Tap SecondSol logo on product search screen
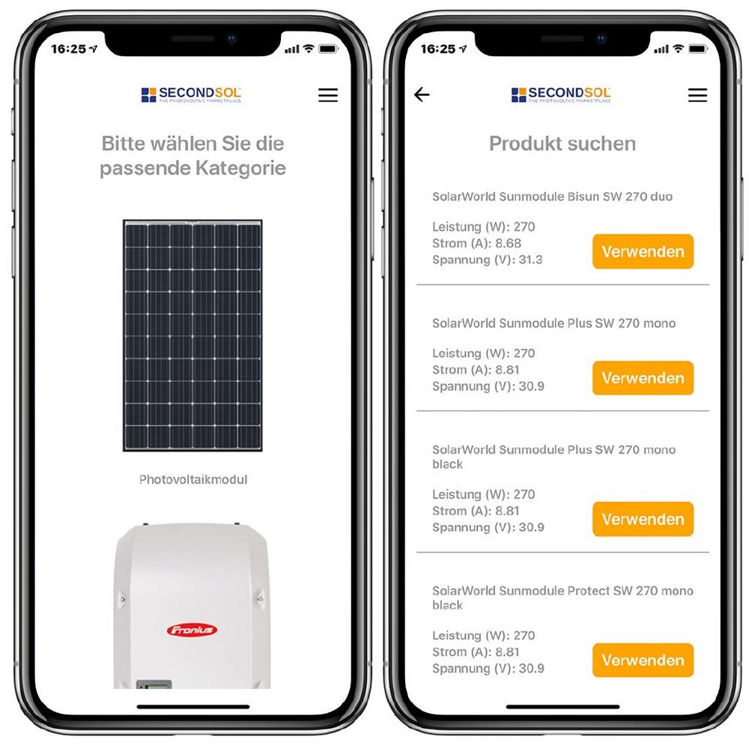The image size is (749, 749). point(561,94)
